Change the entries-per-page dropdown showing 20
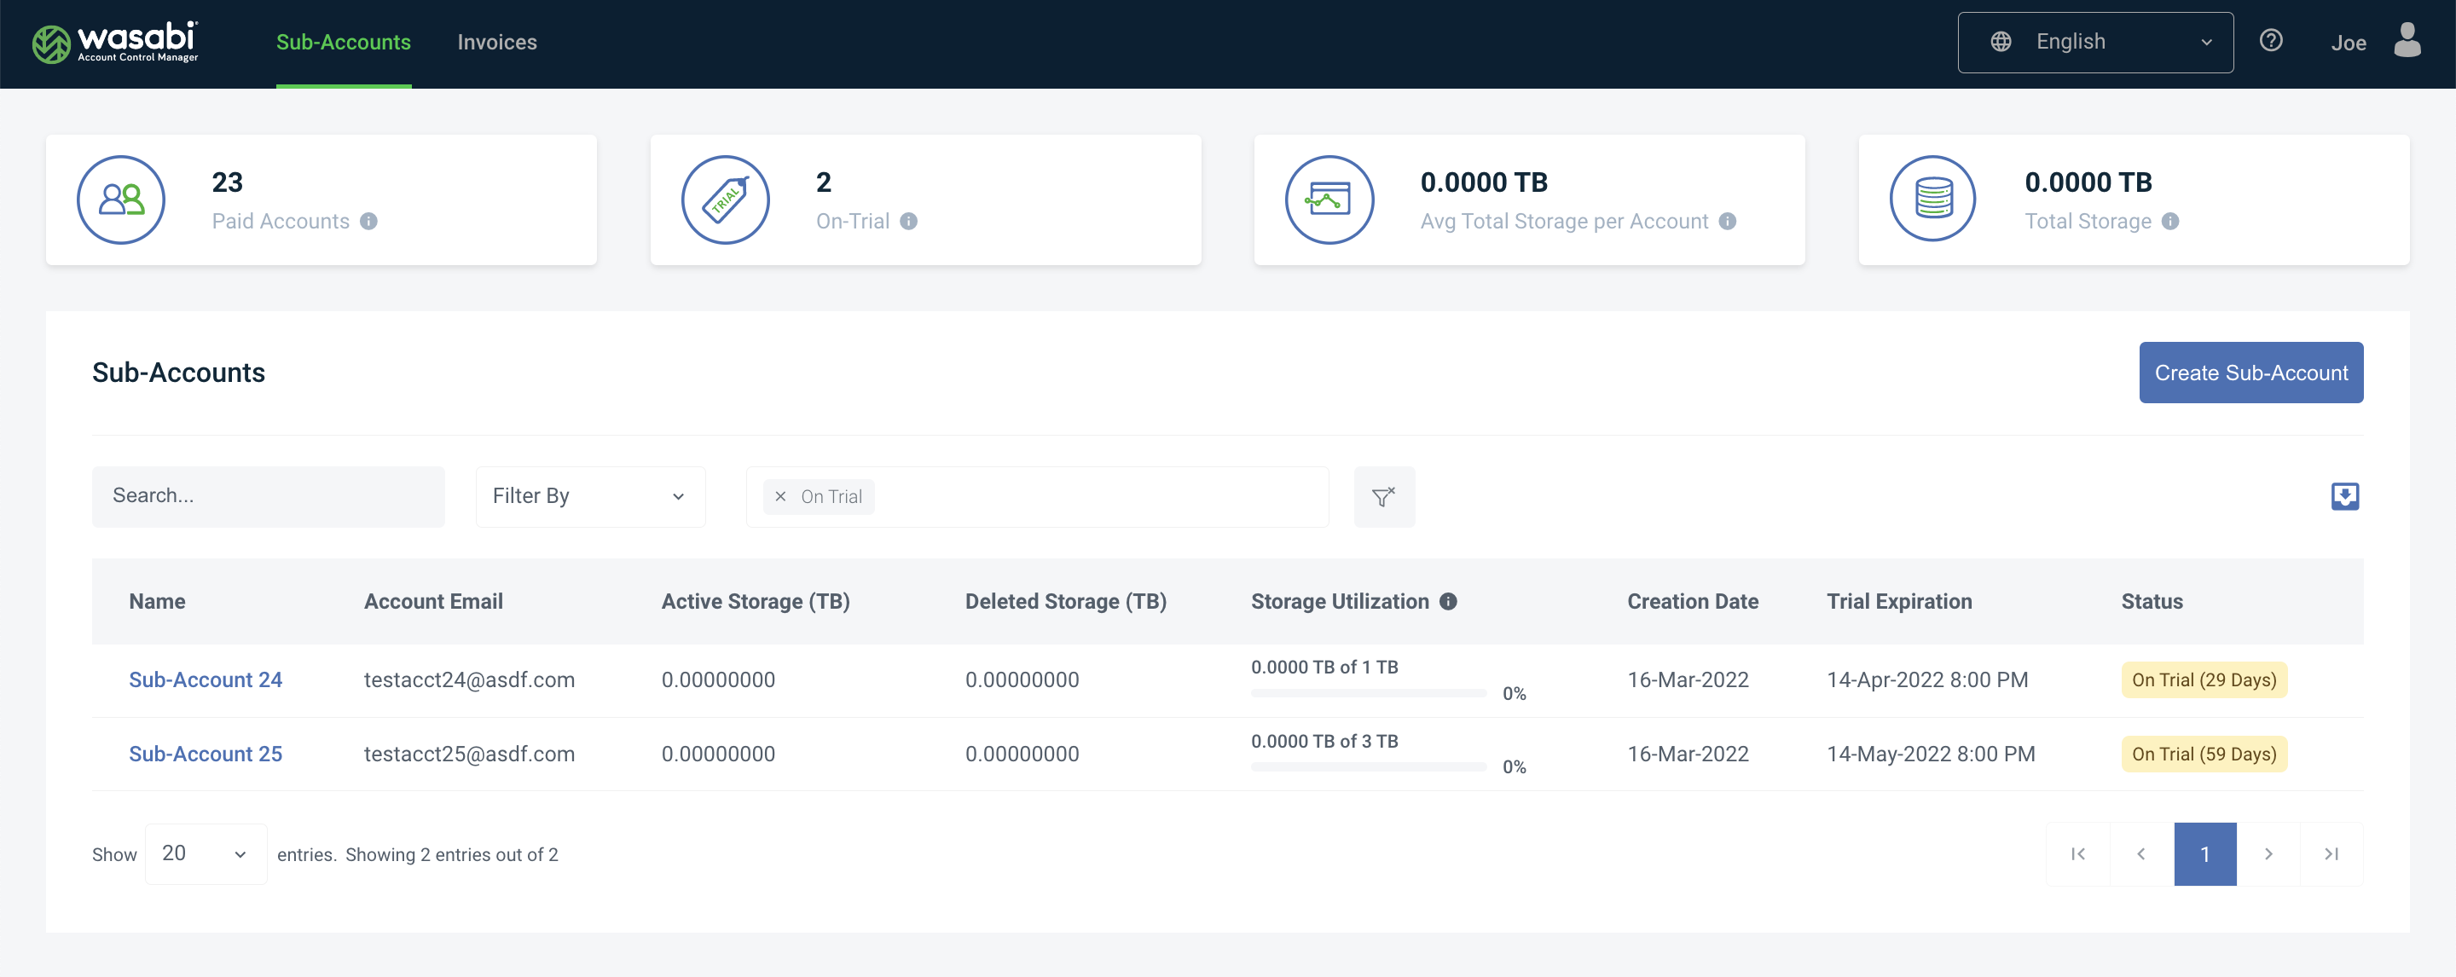This screenshot has width=2456, height=977. click(x=206, y=854)
